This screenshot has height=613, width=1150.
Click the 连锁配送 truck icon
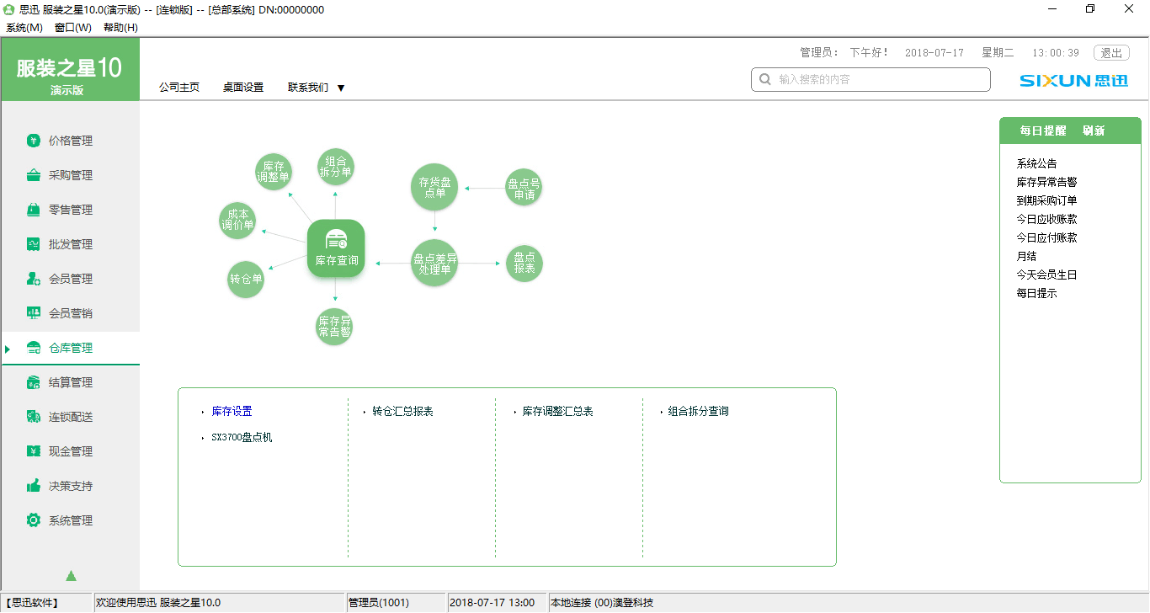point(34,417)
